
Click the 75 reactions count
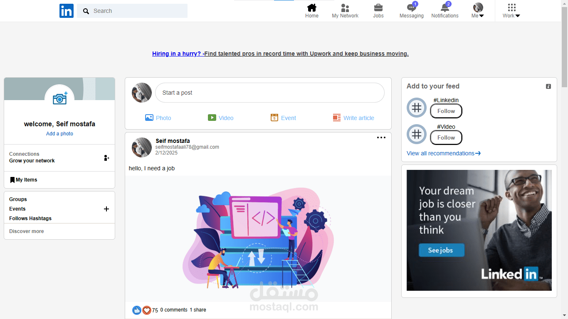point(155,310)
